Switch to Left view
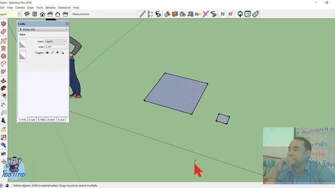 [x=65, y=14]
